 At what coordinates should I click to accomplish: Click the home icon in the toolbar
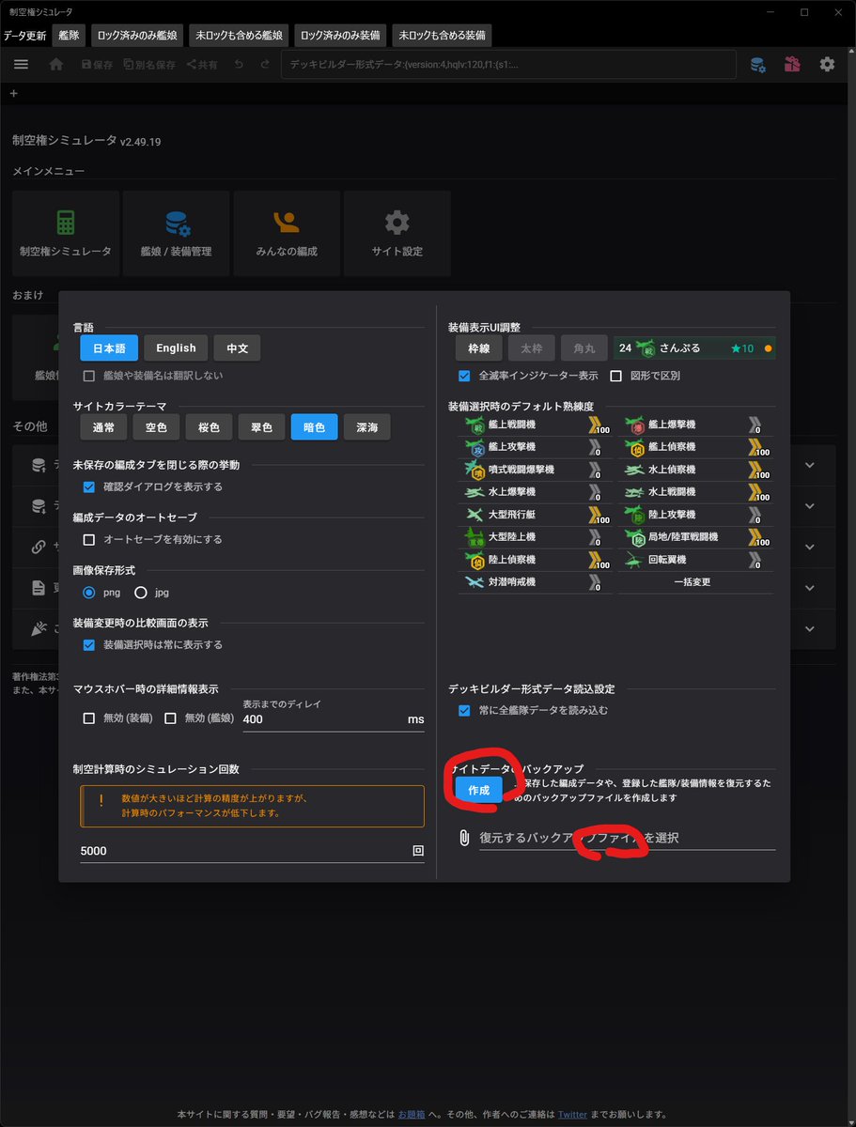point(56,64)
